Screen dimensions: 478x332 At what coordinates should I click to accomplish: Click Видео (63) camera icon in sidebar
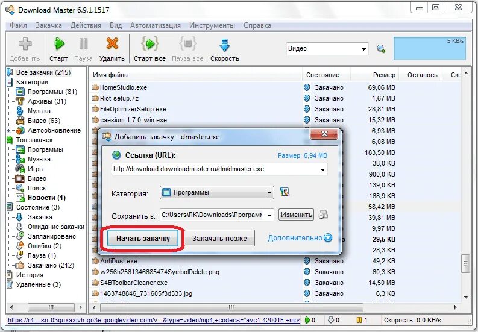(20, 121)
